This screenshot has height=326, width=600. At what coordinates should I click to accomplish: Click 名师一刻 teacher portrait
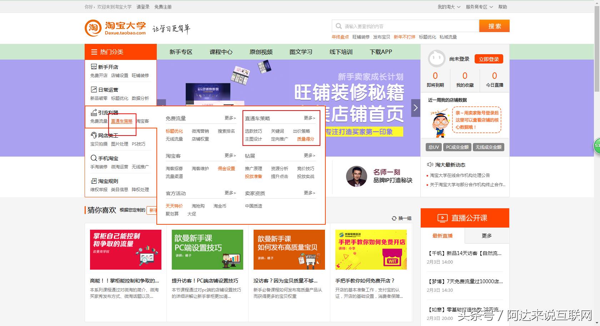tap(356, 176)
